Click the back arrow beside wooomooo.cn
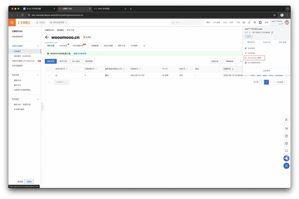Screen dimensions: 299x199 [x=47, y=37]
